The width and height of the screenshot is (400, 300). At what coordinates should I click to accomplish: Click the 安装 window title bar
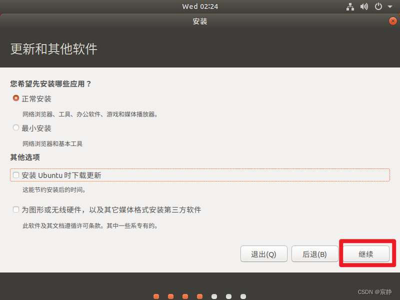pos(200,21)
